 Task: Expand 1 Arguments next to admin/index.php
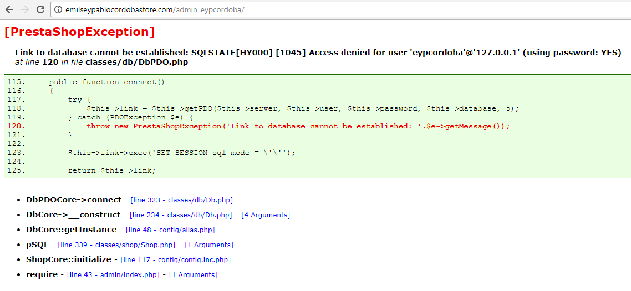coord(193,275)
